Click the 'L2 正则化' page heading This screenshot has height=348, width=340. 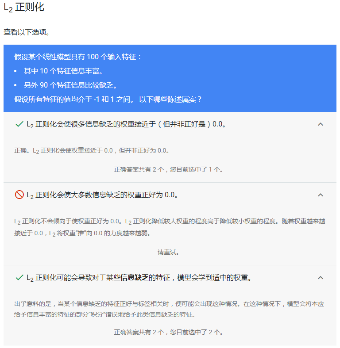24,8
